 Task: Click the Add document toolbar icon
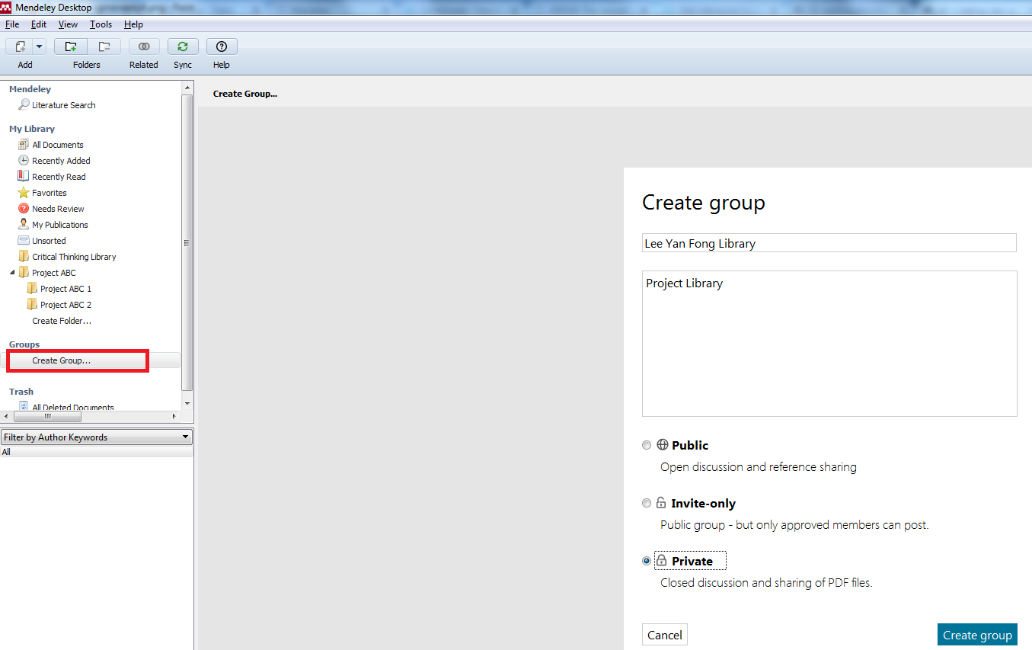[x=20, y=46]
